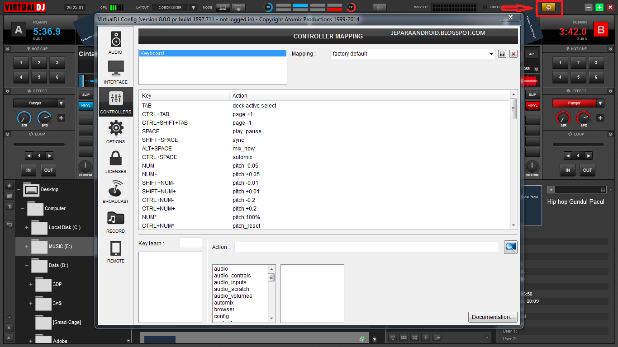Toggle loop OUT on deck B
The height and width of the screenshot is (347, 618).
587,170
